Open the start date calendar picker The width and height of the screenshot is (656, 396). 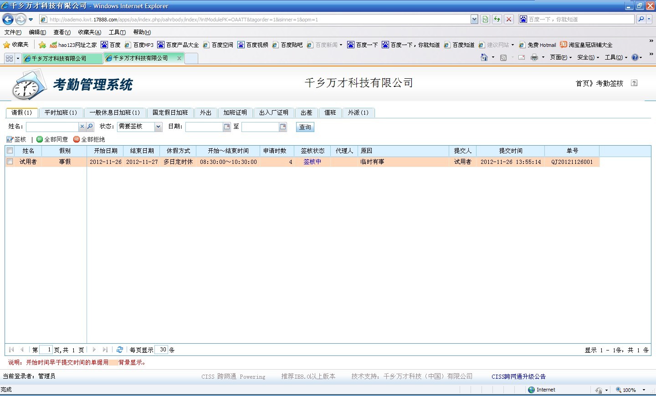point(227,127)
